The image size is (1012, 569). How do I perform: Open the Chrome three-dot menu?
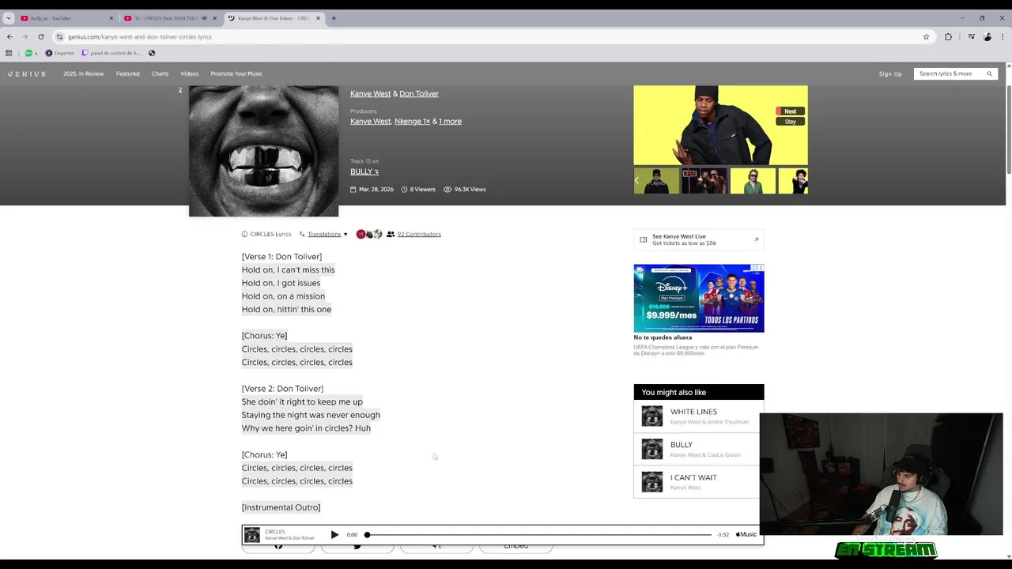[1003, 36]
